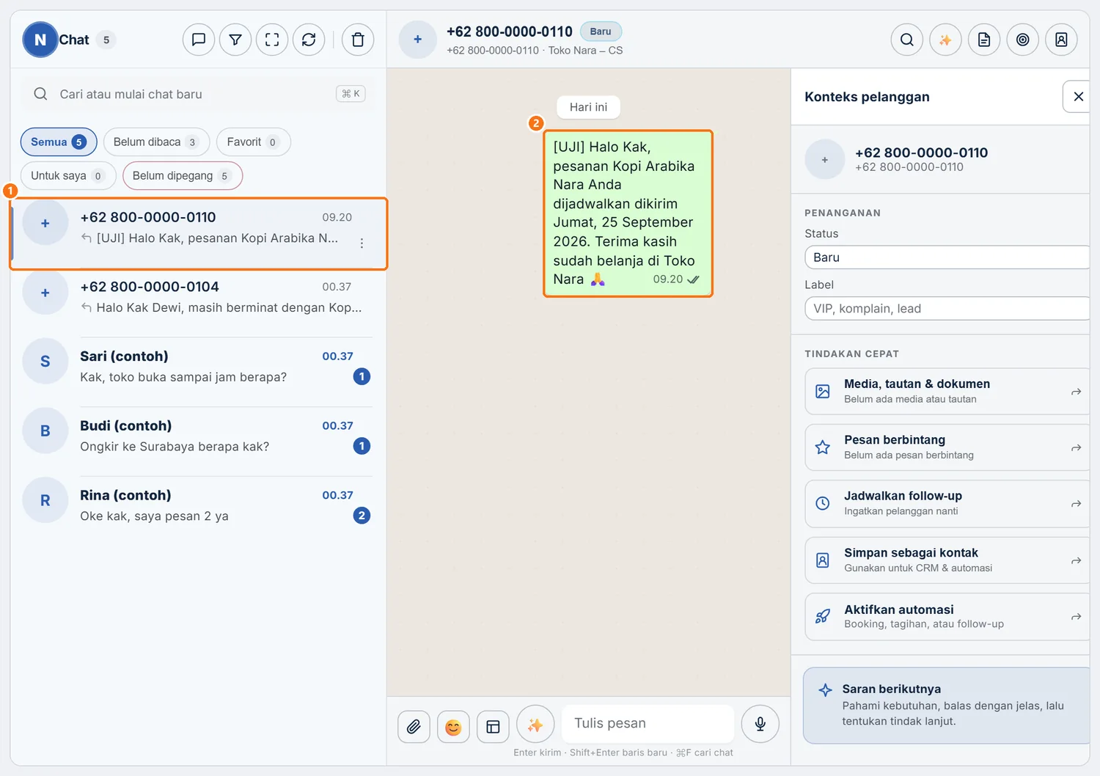Open the filter funnel icon
The image size is (1100, 776).
235,40
